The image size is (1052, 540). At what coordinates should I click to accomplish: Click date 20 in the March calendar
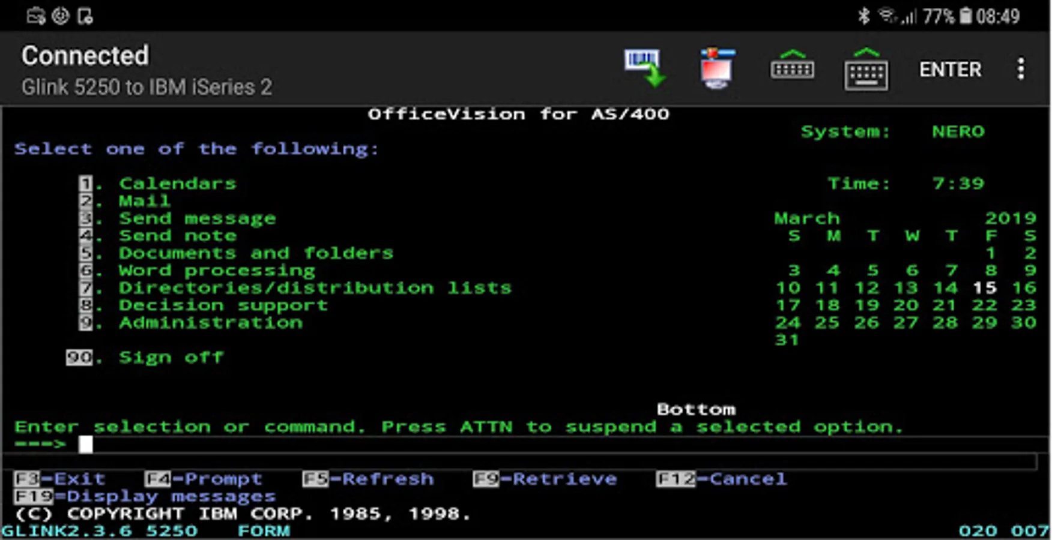point(905,305)
